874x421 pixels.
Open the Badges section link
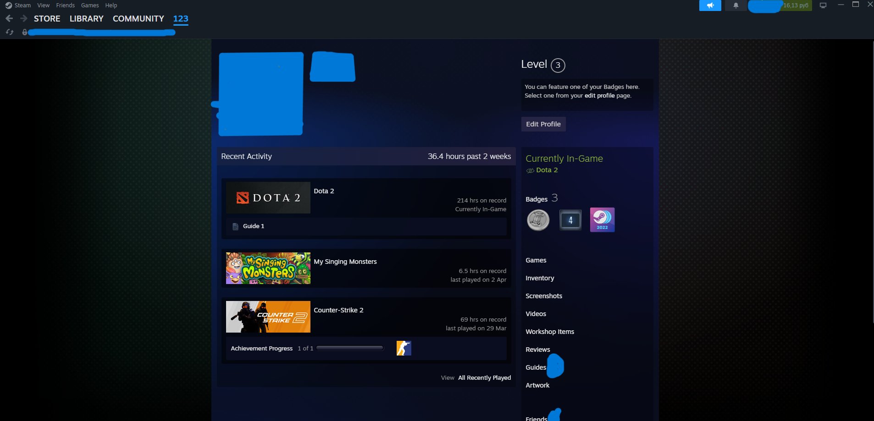point(537,199)
